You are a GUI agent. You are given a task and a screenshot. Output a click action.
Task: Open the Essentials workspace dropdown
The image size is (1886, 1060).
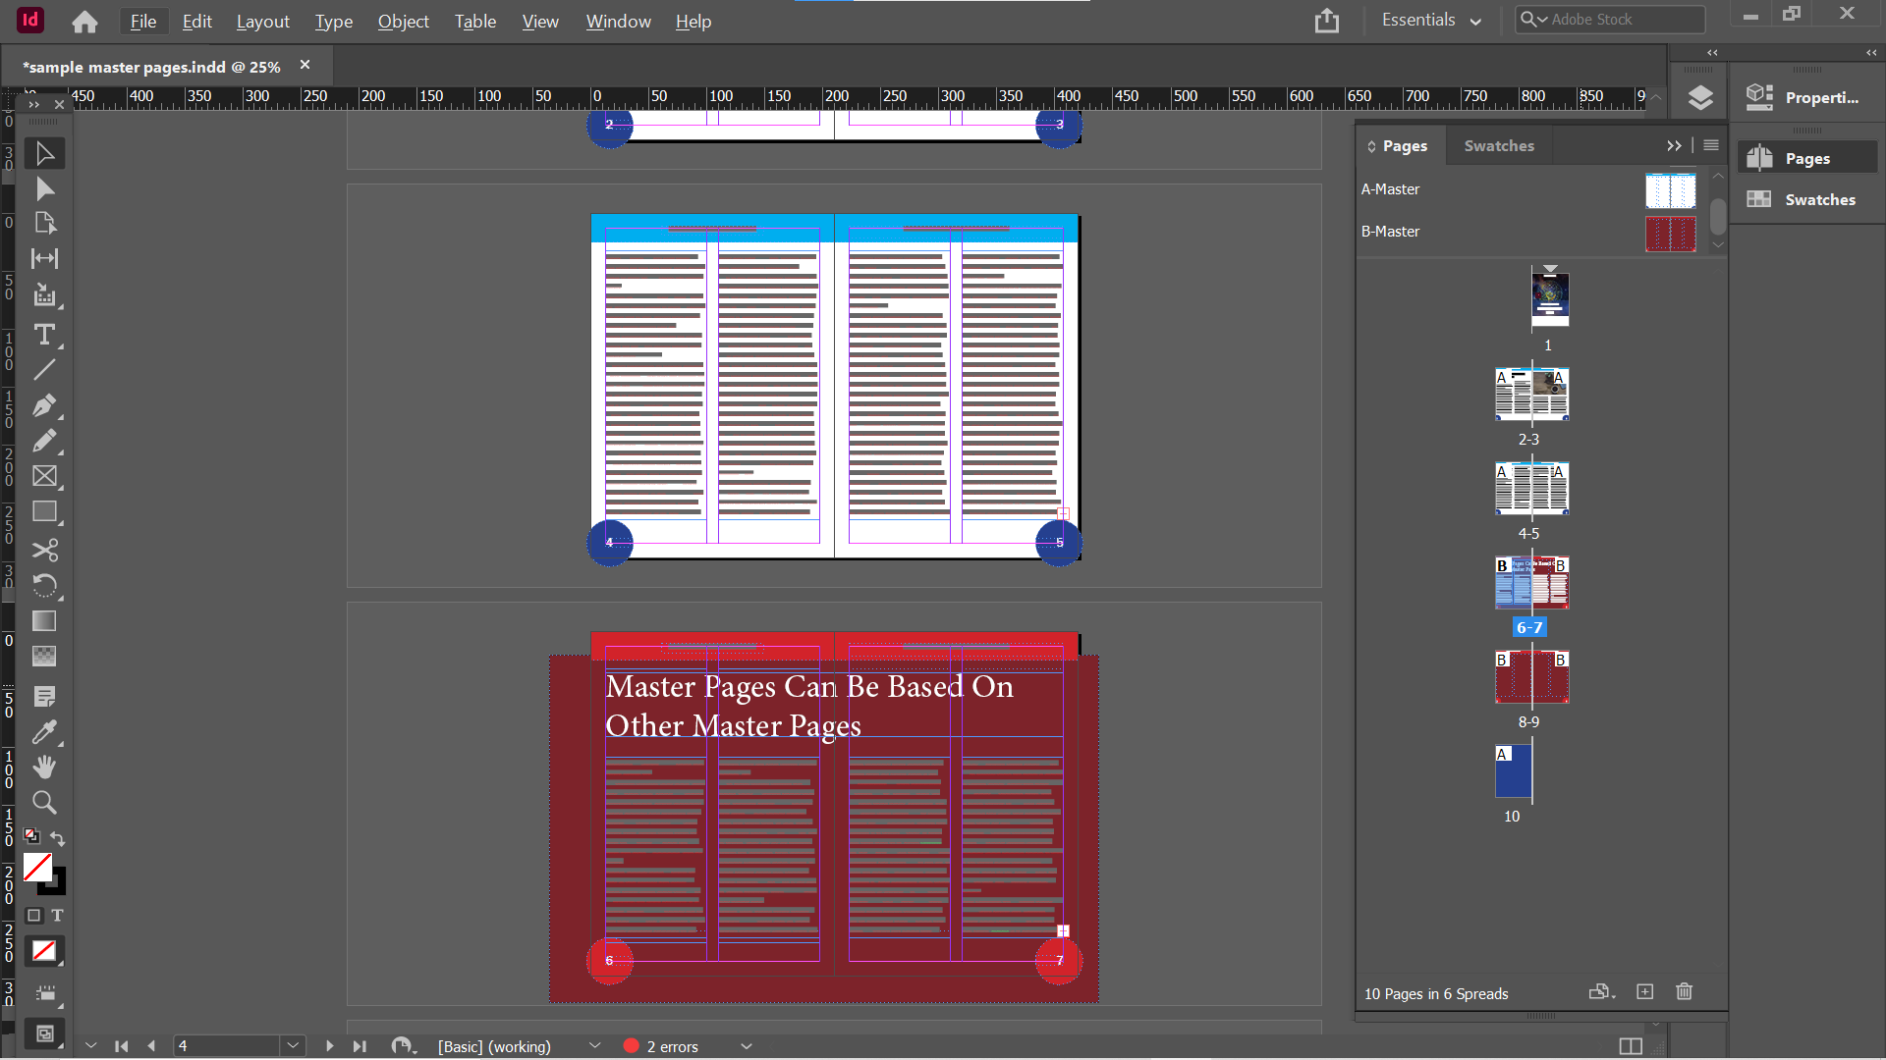(1431, 19)
